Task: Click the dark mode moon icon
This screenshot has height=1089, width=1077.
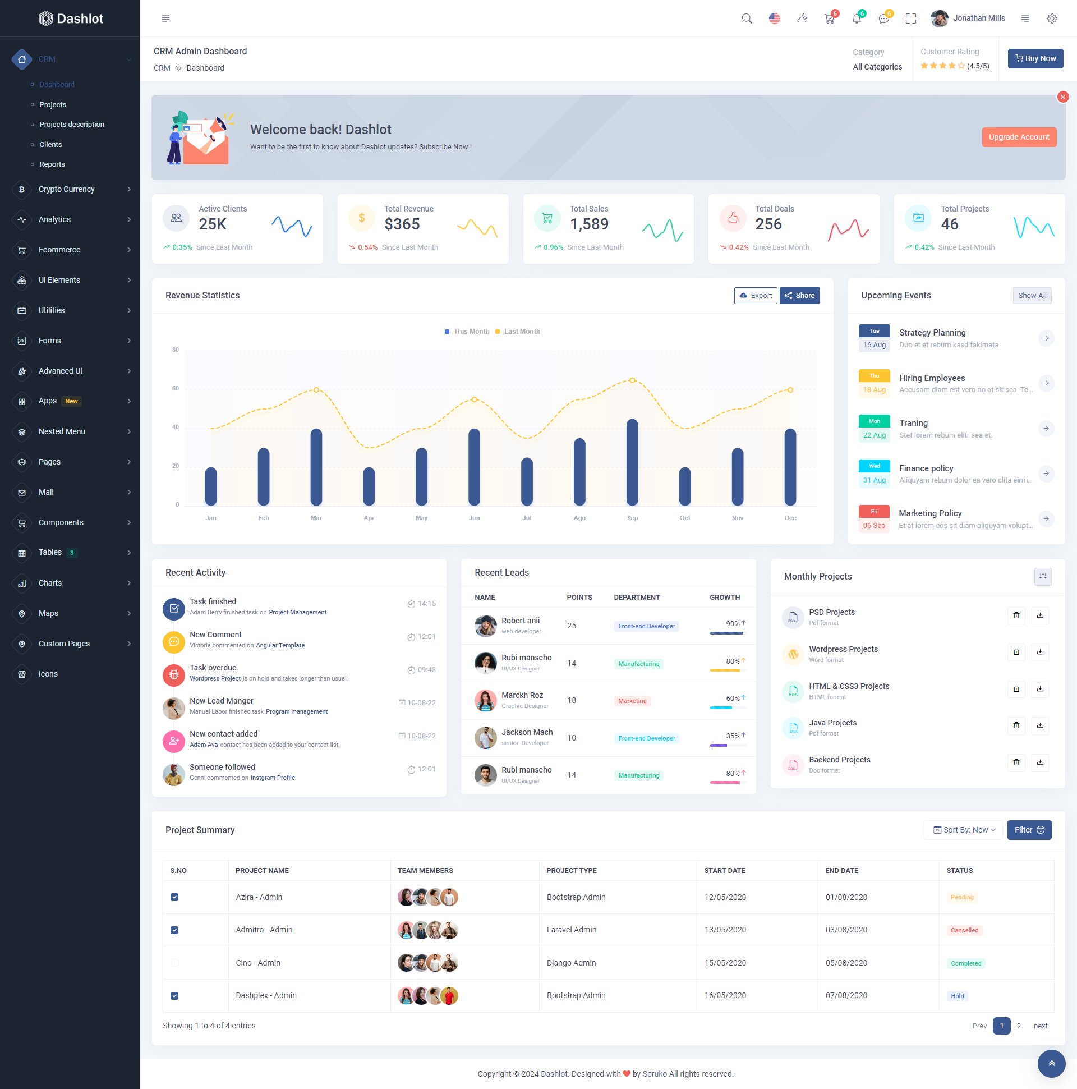Action: (x=802, y=19)
